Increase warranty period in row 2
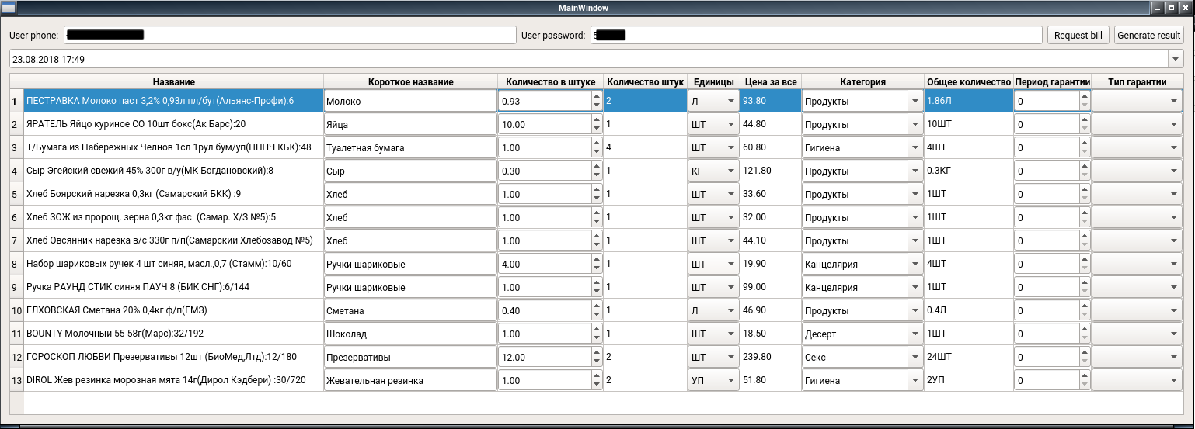Viewport: 1195px width, 429px height. tap(1084, 119)
